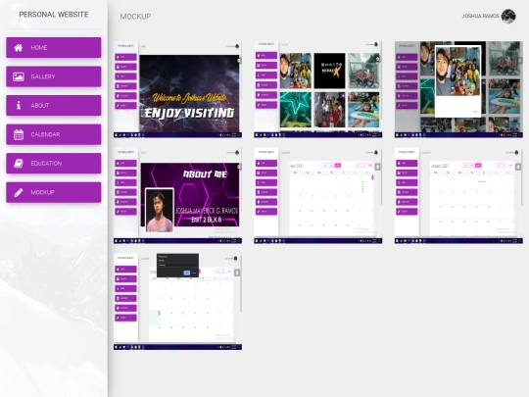Screen dimensions: 529x397
Task: Open Joshua Ramos profile avatar
Action: [x=508, y=17]
